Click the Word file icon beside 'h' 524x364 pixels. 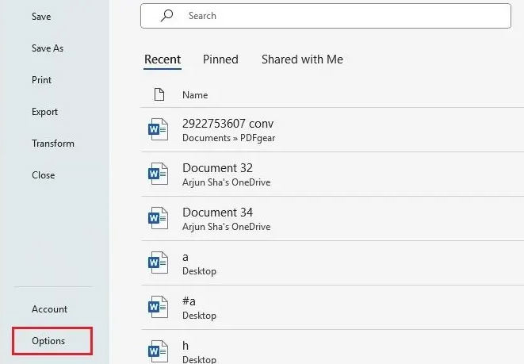159,350
